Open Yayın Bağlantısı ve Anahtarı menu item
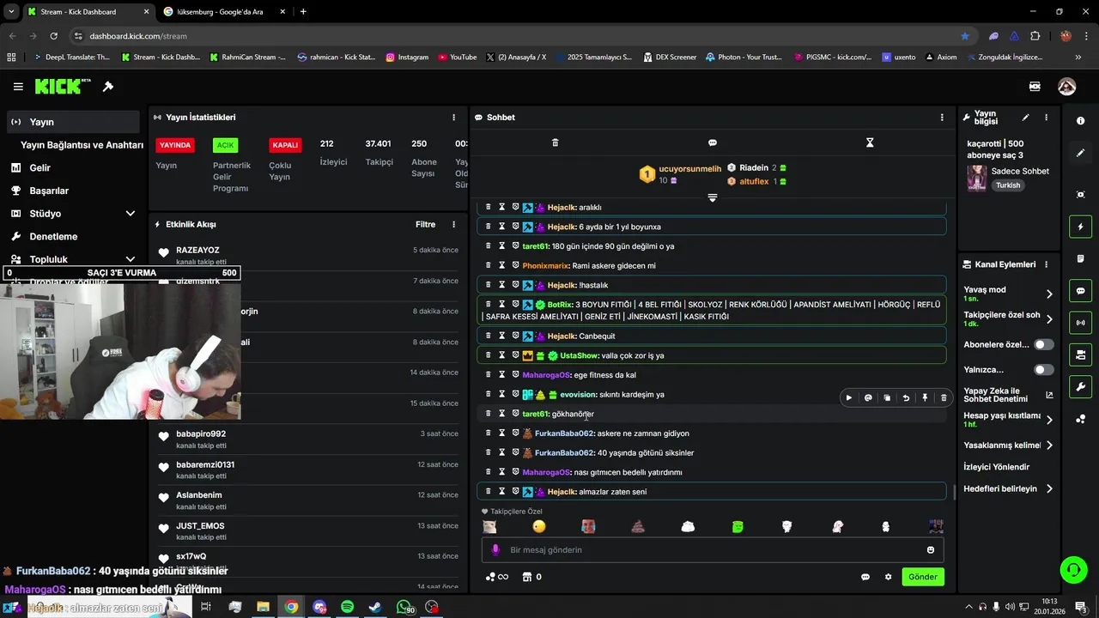The height and width of the screenshot is (618, 1099). (82, 145)
